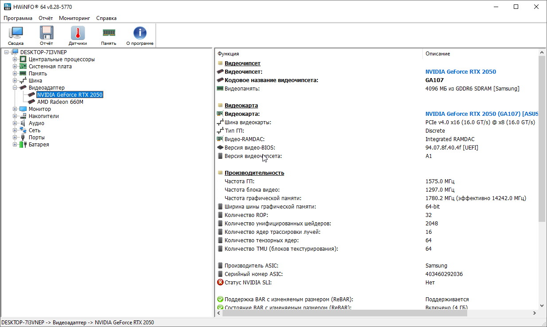
Task: Click the ASIC serial number 403460292036
Action: [444, 274]
